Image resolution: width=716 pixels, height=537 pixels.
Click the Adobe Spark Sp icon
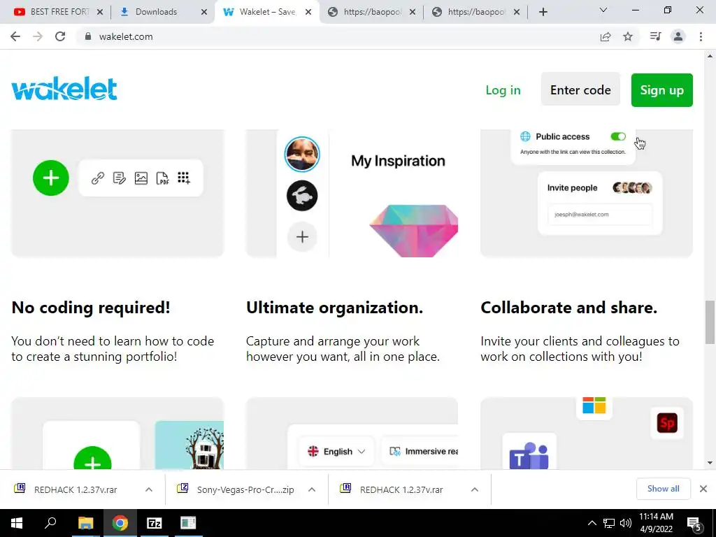coord(666,423)
